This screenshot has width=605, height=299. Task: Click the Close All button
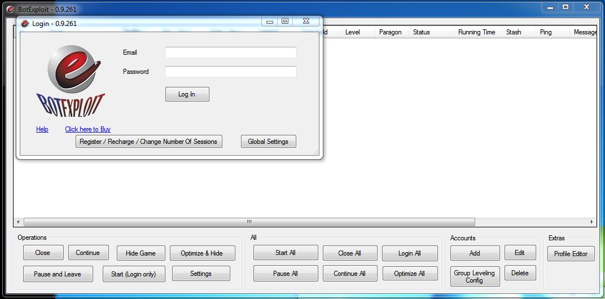tap(349, 253)
